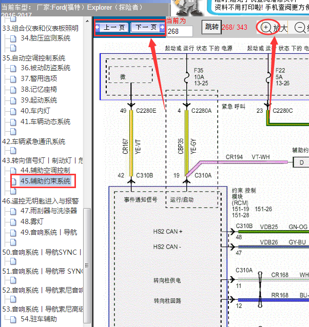The height and width of the screenshot is (327, 309).
Task: Click HS2 CAN + label in RCM module
Action: point(168,232)
